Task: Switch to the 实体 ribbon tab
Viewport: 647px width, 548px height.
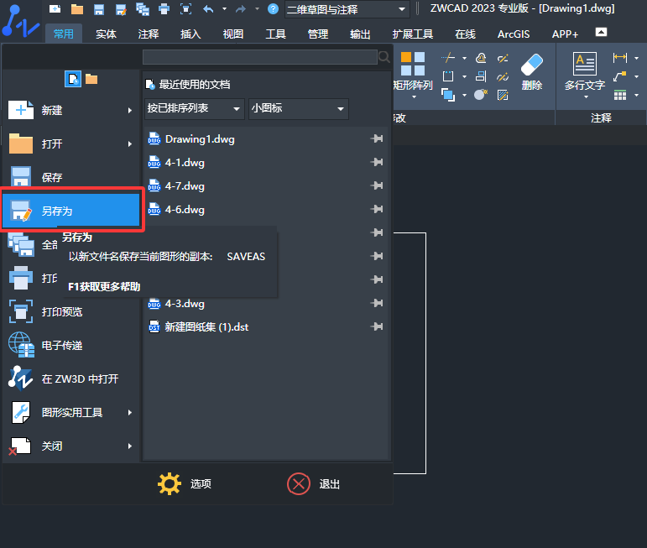Action: point(106,34)
